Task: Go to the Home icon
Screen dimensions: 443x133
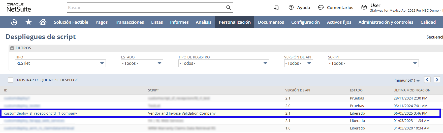Action: (43, 22)
